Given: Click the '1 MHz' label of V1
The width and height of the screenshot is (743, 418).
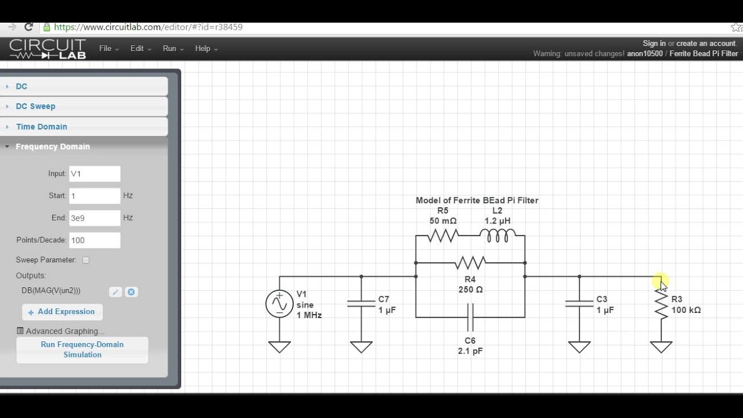Looking at the screenshot, I should [309, 315].
